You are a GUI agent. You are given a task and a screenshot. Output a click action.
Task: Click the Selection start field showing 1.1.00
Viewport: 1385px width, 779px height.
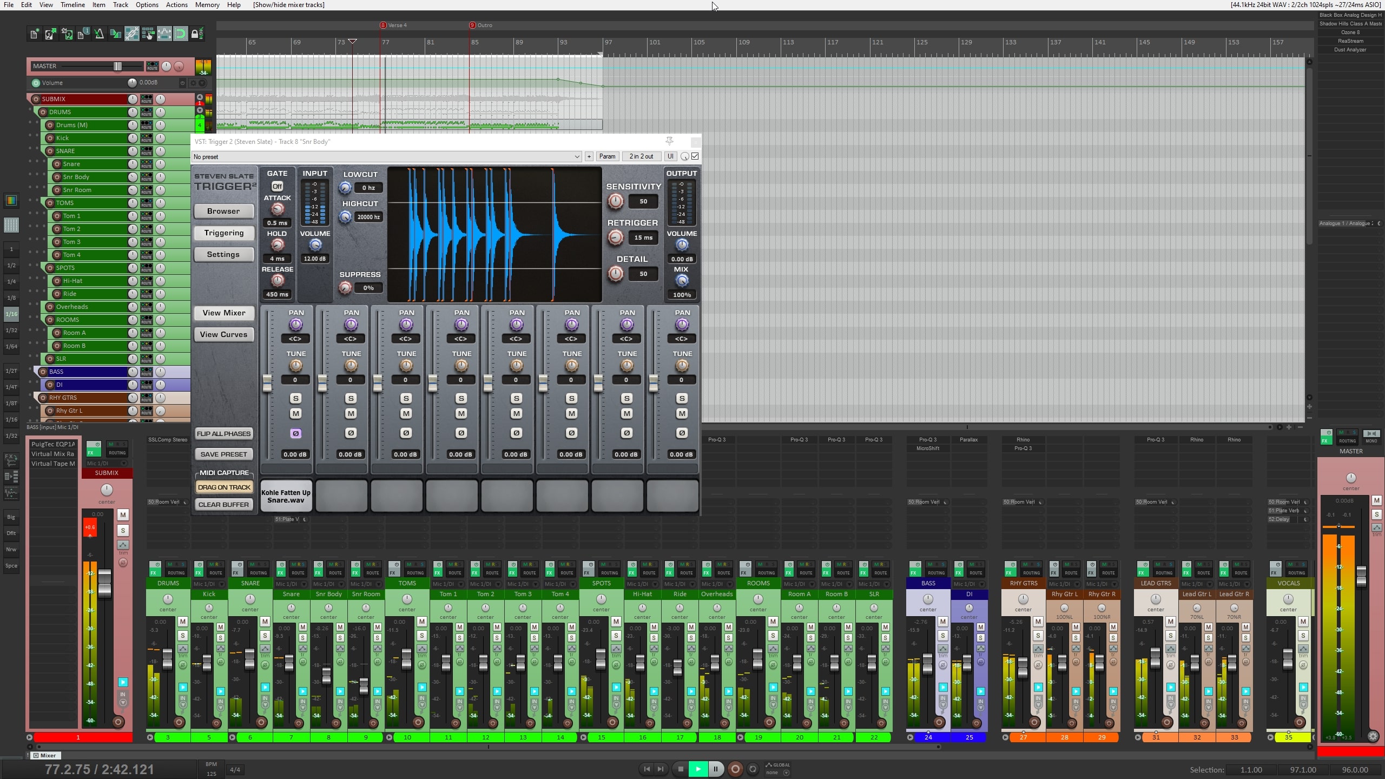(1251, 770)
